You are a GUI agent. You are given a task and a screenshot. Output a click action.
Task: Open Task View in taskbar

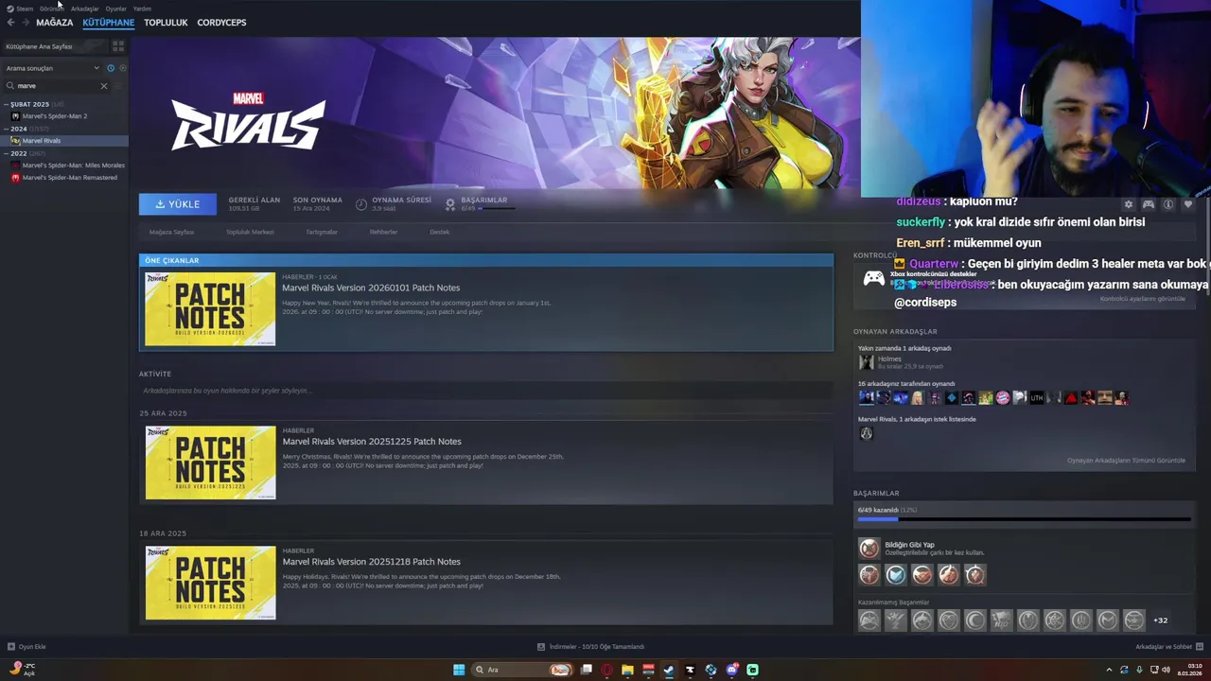[x=586, y=670]
